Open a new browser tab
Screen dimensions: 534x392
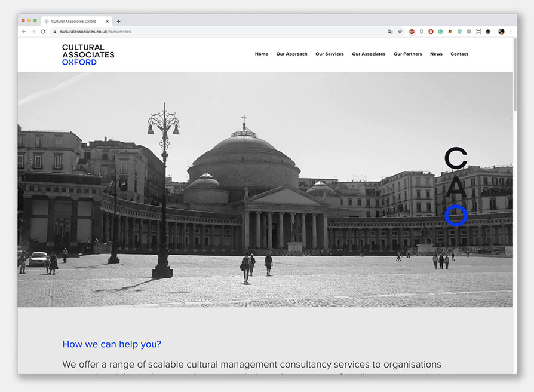118,21
